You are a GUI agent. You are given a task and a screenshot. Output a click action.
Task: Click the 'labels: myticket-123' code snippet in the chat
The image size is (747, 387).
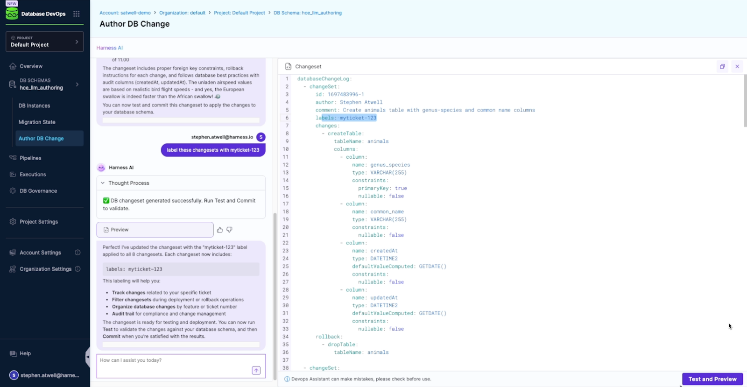(x=181, y=269)
